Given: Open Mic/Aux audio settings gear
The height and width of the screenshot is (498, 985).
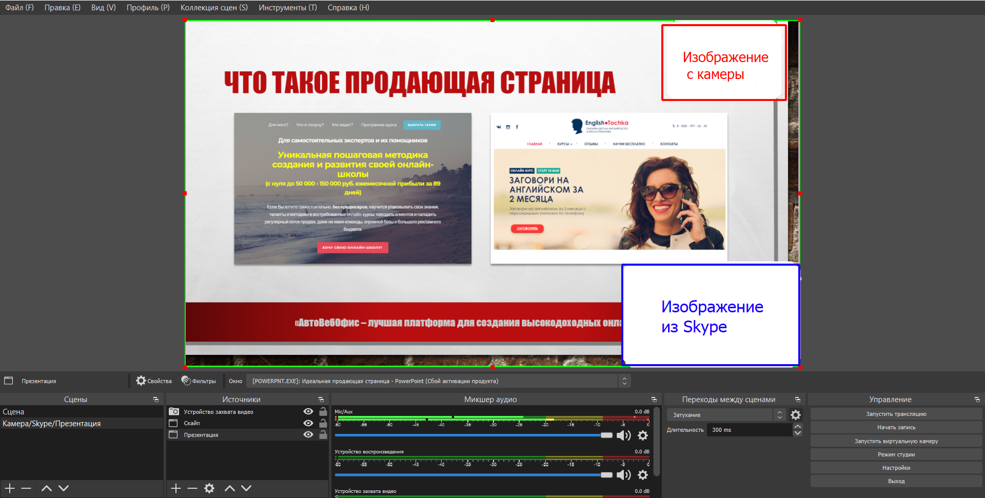Looking at the screenshot, I should [643, 435].
